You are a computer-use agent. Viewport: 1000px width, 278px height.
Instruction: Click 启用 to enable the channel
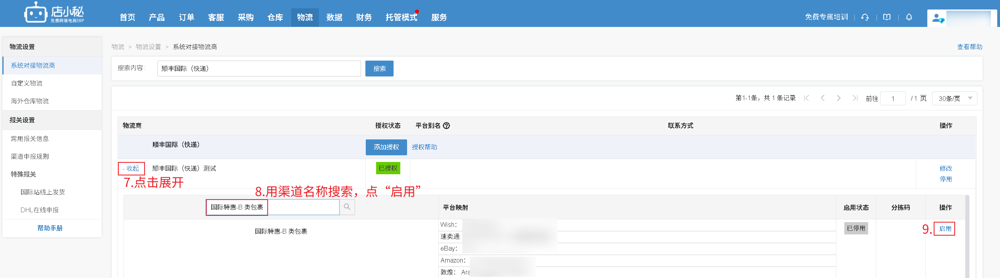tap(945, 228)
